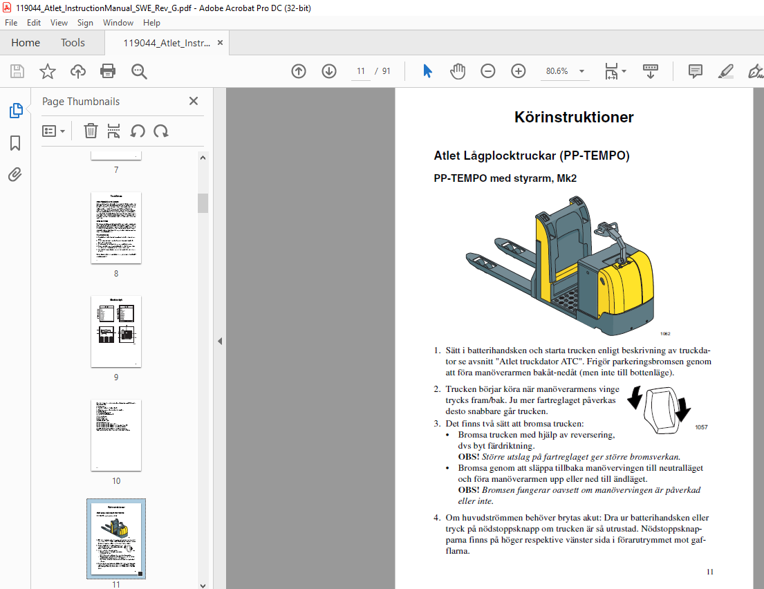Click the current page number field
This screenshot has width=764, height=589.
[x=360, y=71]
